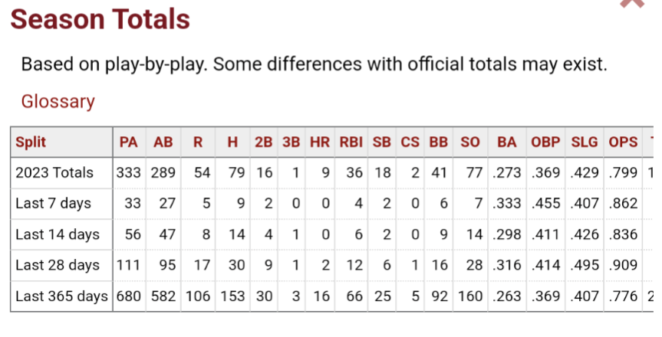662x337 pixels.
Task: Sort table by RBI column
Action: pyautogui.click(x=351, y=142)
